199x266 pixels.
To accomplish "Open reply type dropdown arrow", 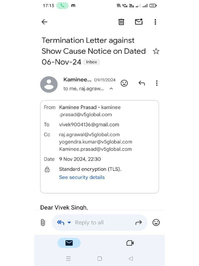I will point(69,222).
